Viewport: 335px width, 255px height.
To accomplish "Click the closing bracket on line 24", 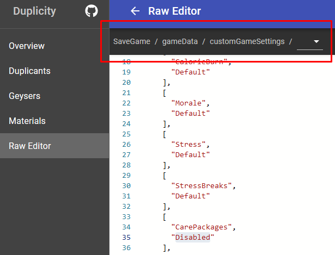I will click(165, 123).
